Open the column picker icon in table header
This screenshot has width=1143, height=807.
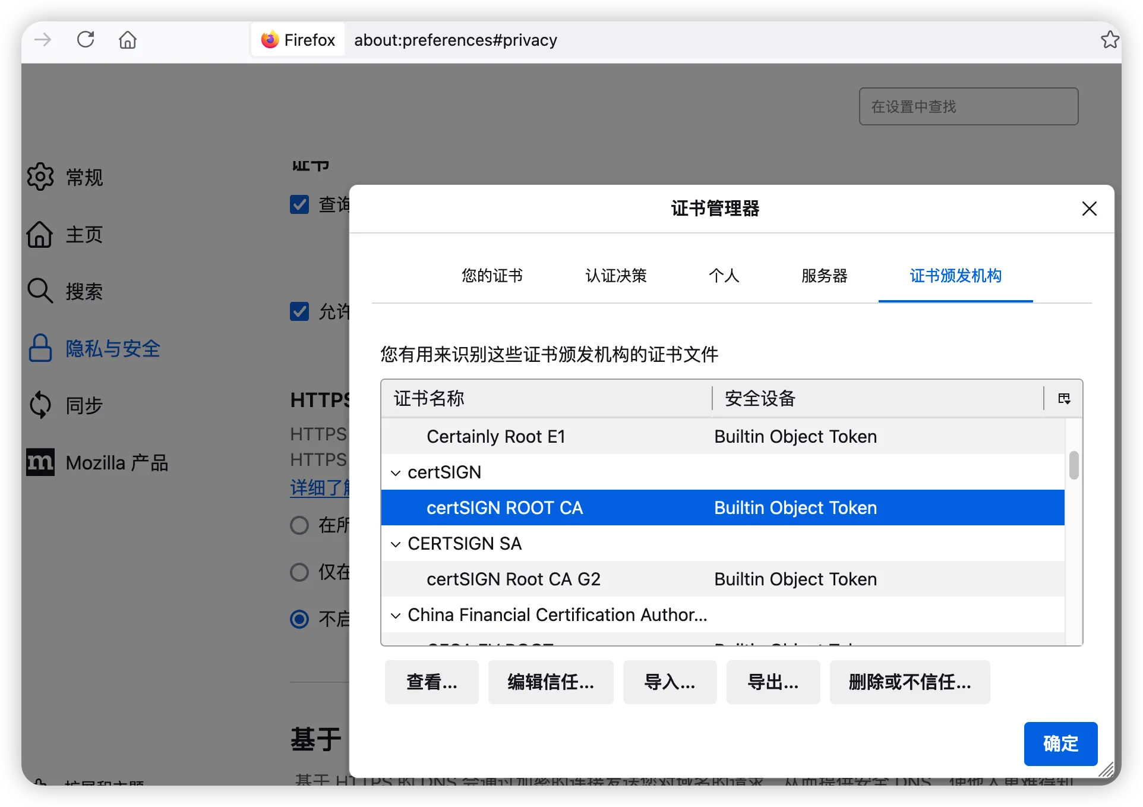point(1064,398)
